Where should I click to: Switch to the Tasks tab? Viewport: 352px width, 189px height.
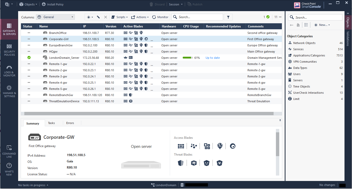[52, 123]
